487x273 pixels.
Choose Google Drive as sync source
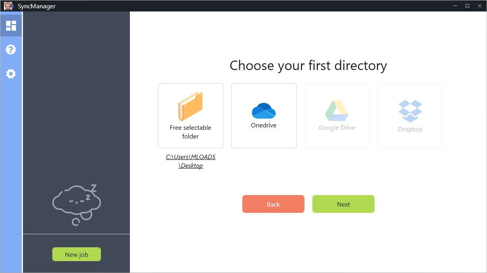point(337,116)
